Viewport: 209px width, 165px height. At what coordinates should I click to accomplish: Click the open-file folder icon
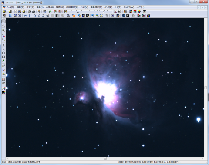tap(5, 11)
